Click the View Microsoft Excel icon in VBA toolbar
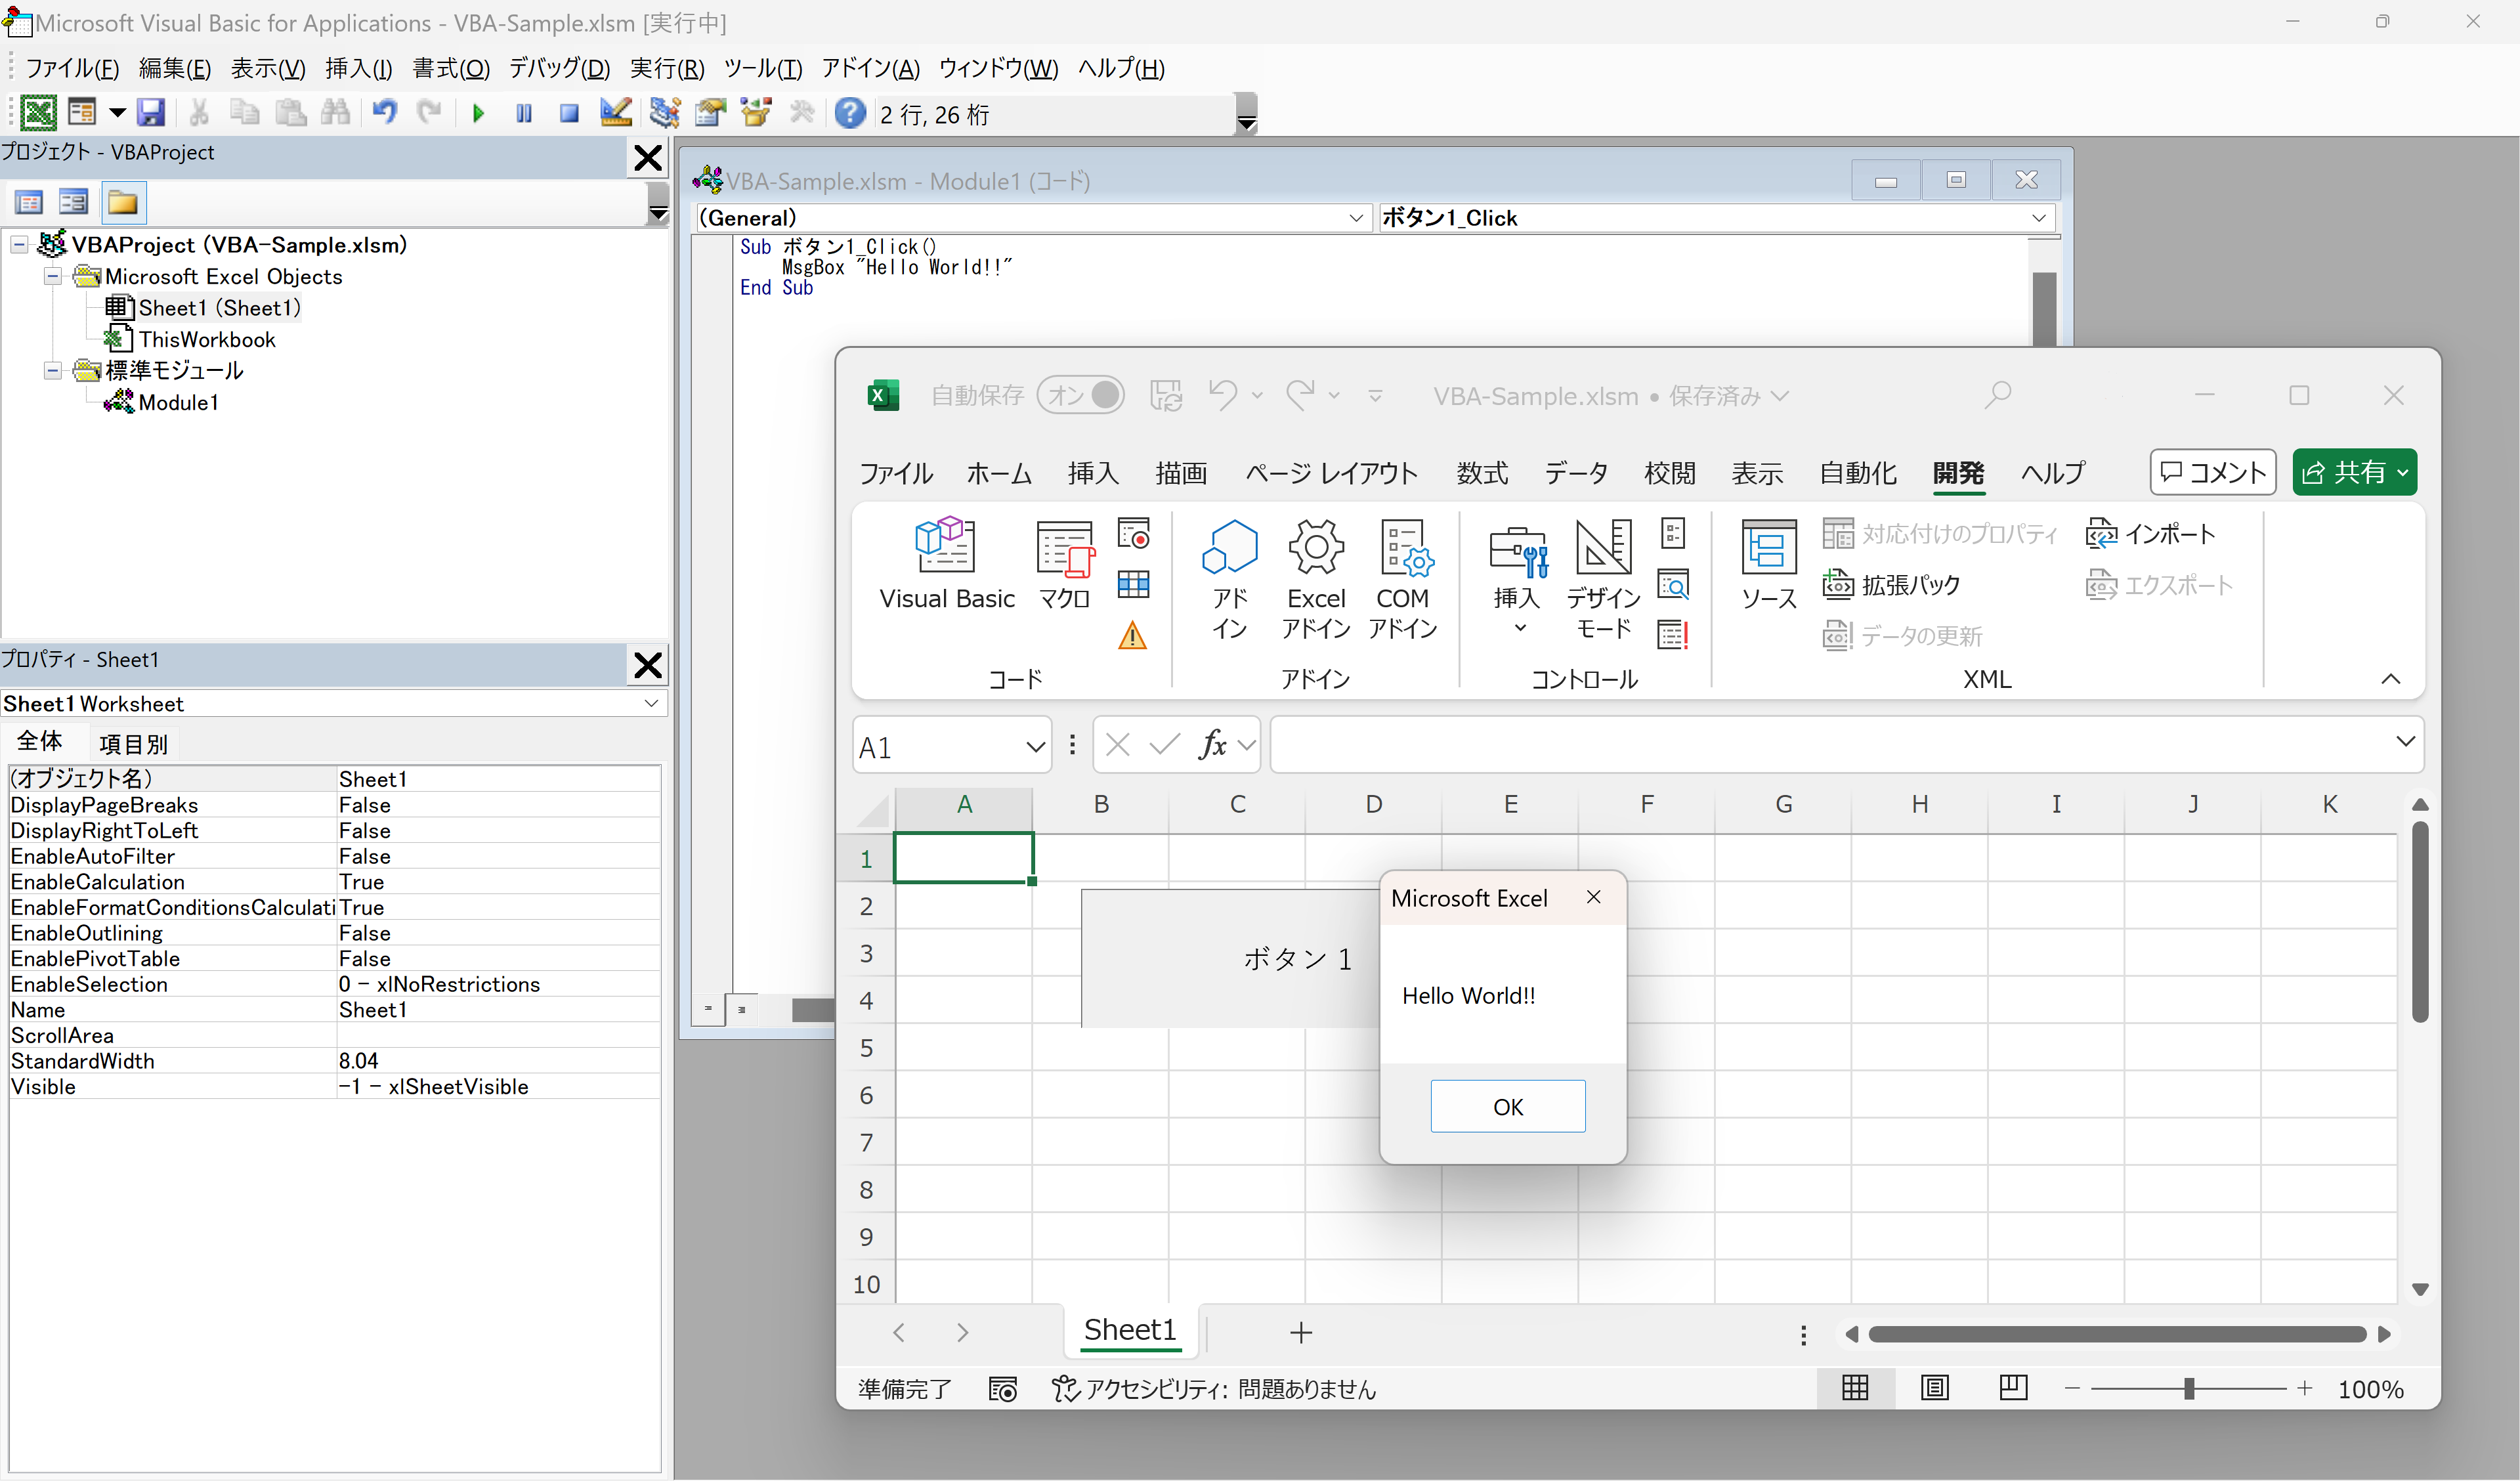2520x1481 pixels. point(39,113)
